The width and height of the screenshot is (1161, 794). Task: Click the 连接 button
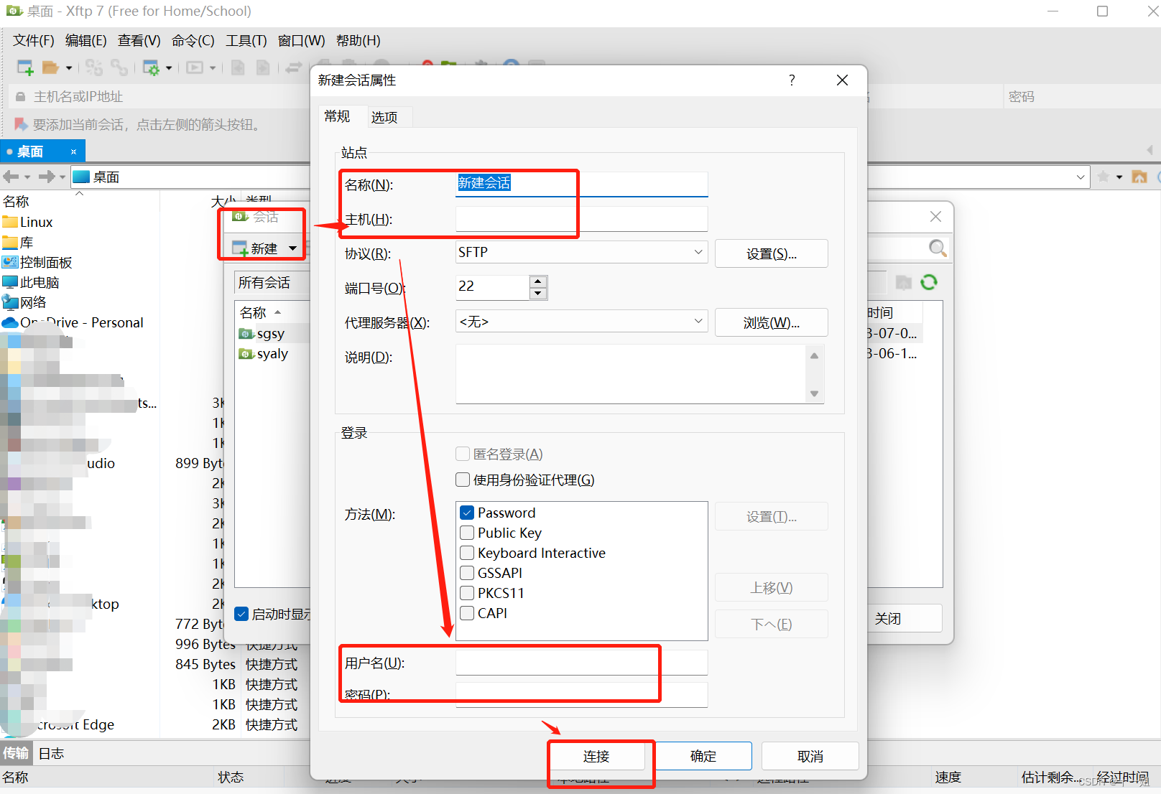(x=596, y=756)
